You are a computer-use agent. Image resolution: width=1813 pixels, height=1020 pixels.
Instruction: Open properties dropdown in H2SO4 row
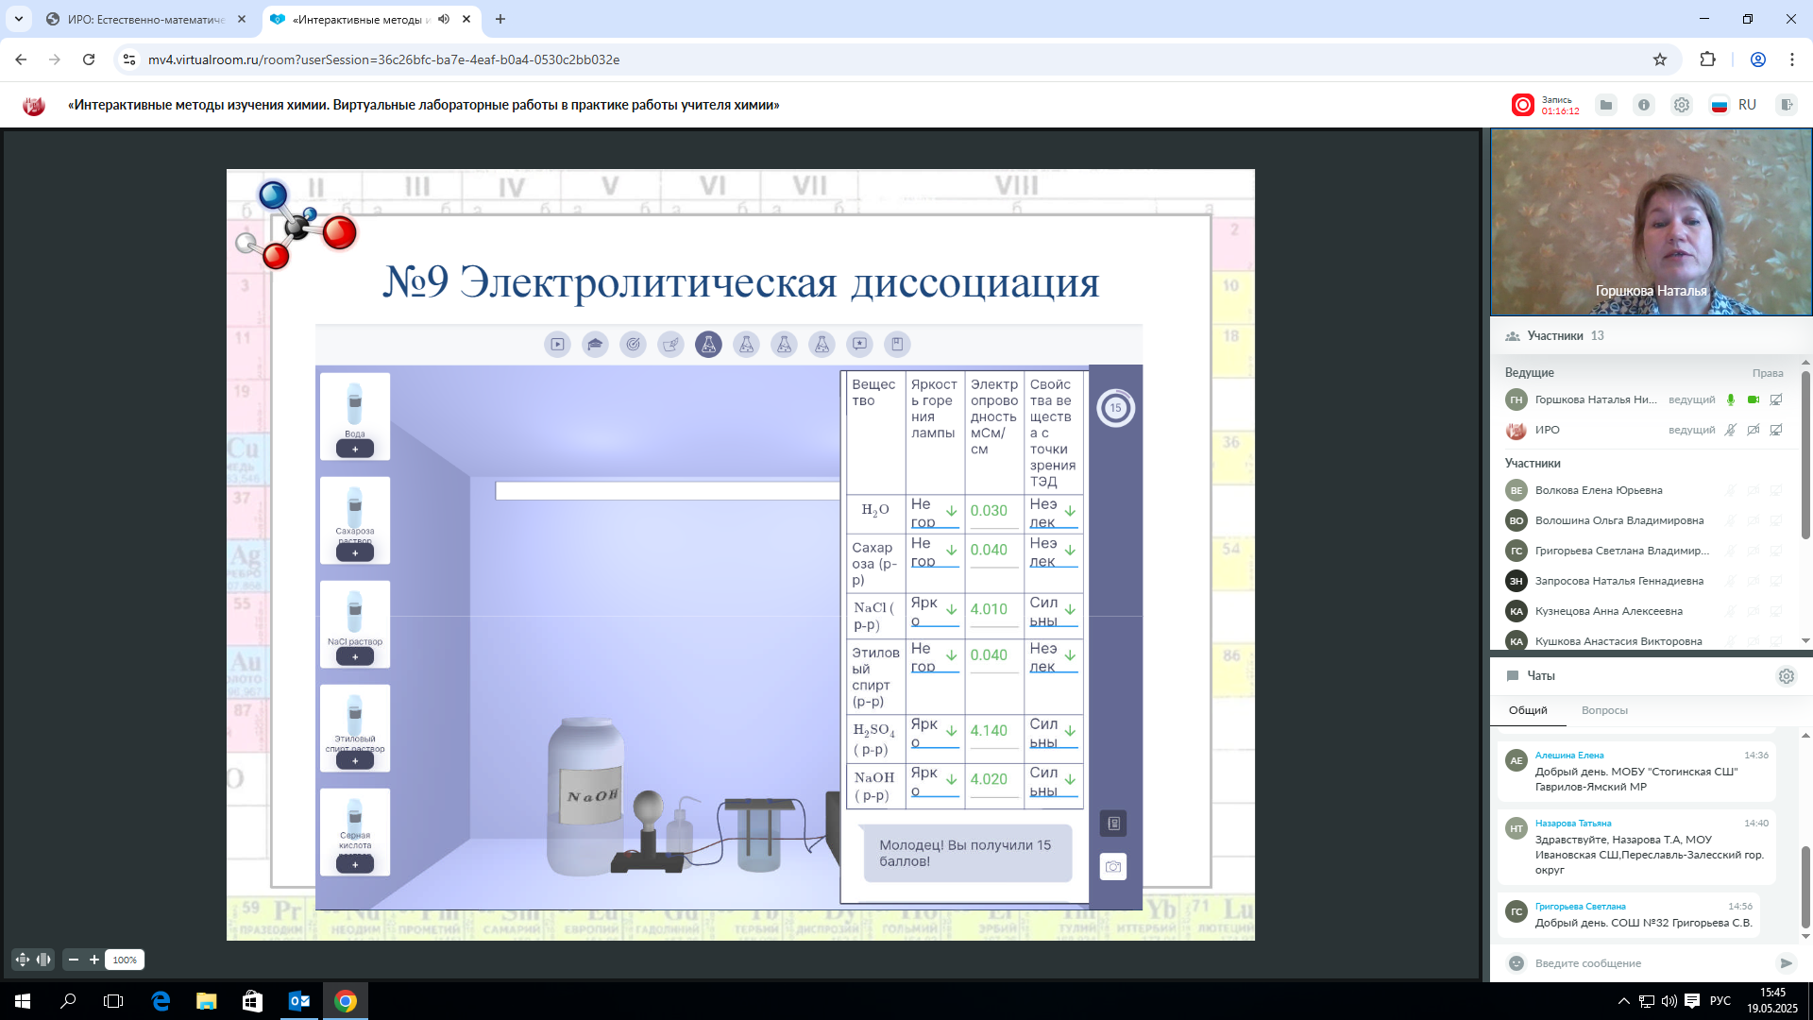point(1054,733)
